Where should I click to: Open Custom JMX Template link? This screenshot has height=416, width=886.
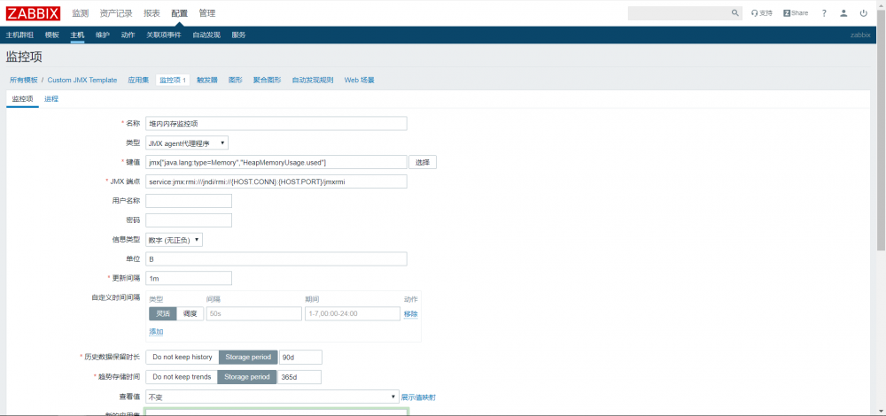click(82, 81)
